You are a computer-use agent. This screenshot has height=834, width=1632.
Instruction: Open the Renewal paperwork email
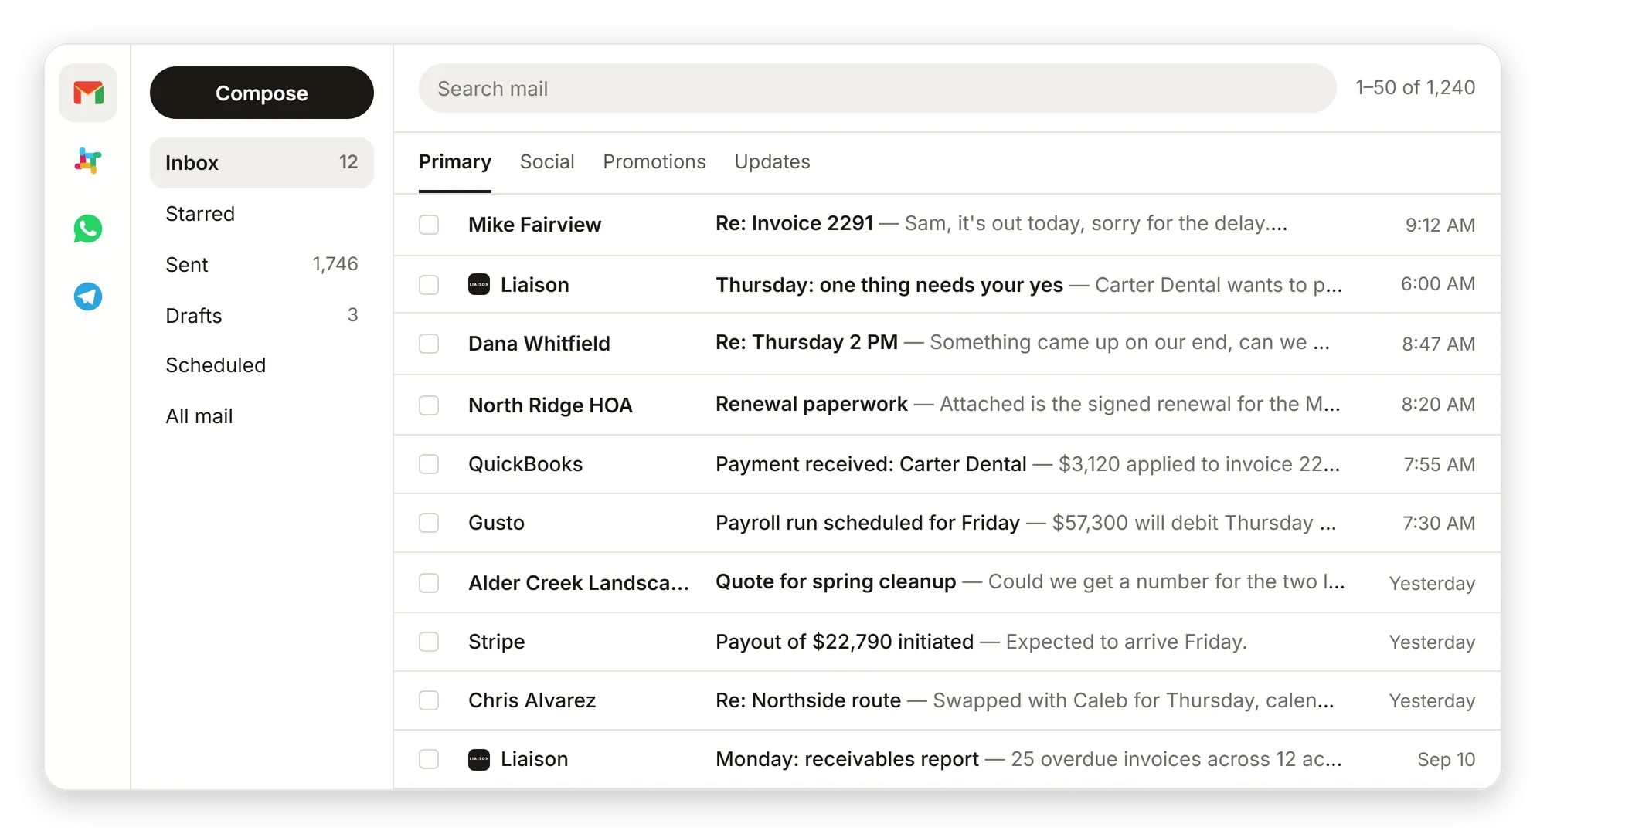[x=947, y=405]
